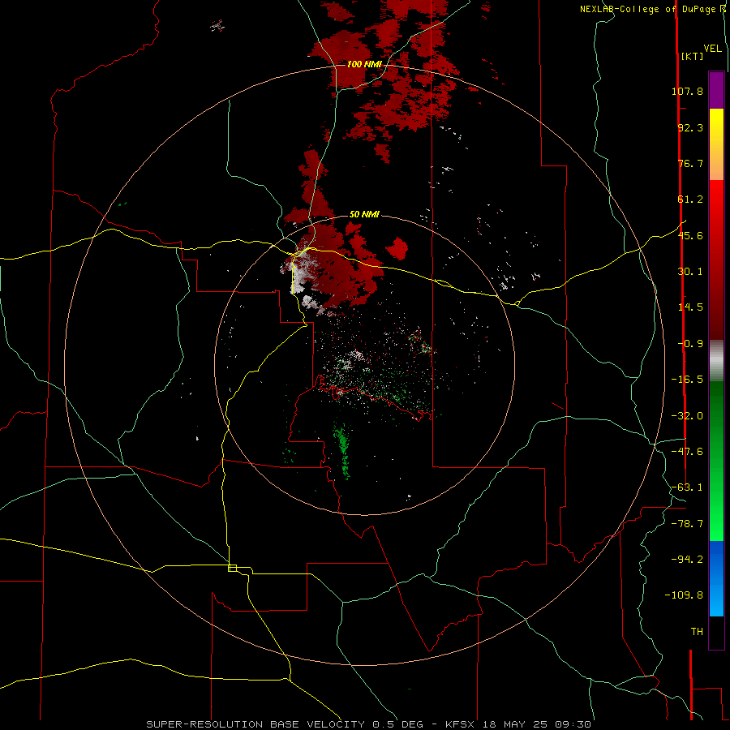This screenshot has height=730, width=730.
Task: Select the -47.6 velocity scale value
Action: click(x=687, y=452)
